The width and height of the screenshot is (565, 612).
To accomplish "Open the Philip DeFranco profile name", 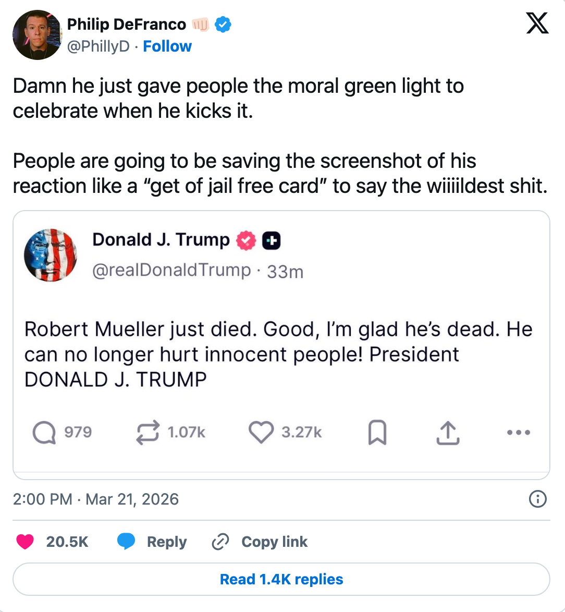I will coord(127,24).
